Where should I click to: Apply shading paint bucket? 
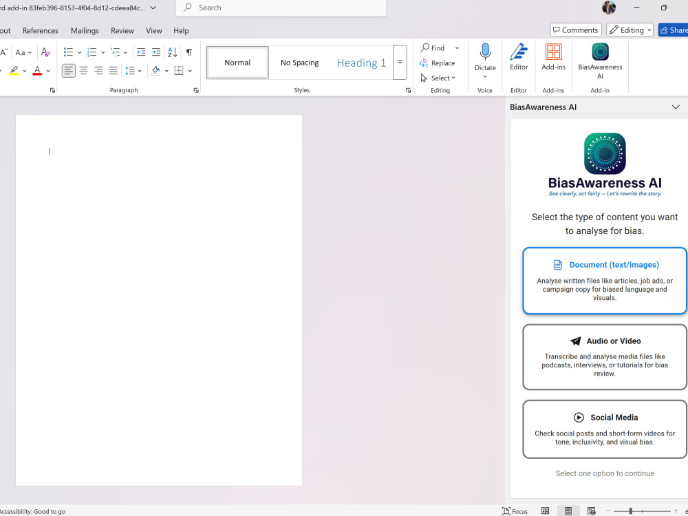click(155, 70)
